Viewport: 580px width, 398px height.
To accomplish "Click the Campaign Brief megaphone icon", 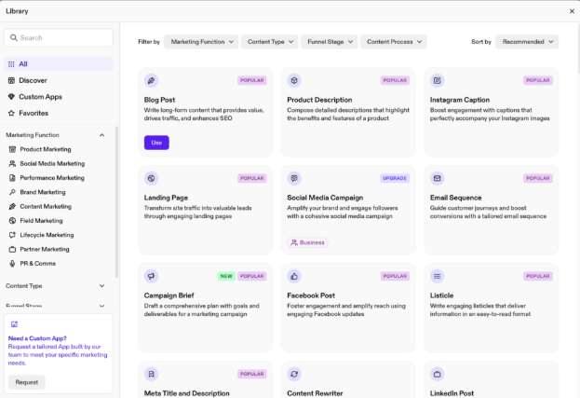I will [152, 276].
